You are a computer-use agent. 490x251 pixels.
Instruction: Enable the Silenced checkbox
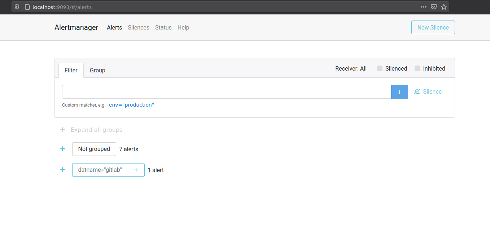pos(380,68)
